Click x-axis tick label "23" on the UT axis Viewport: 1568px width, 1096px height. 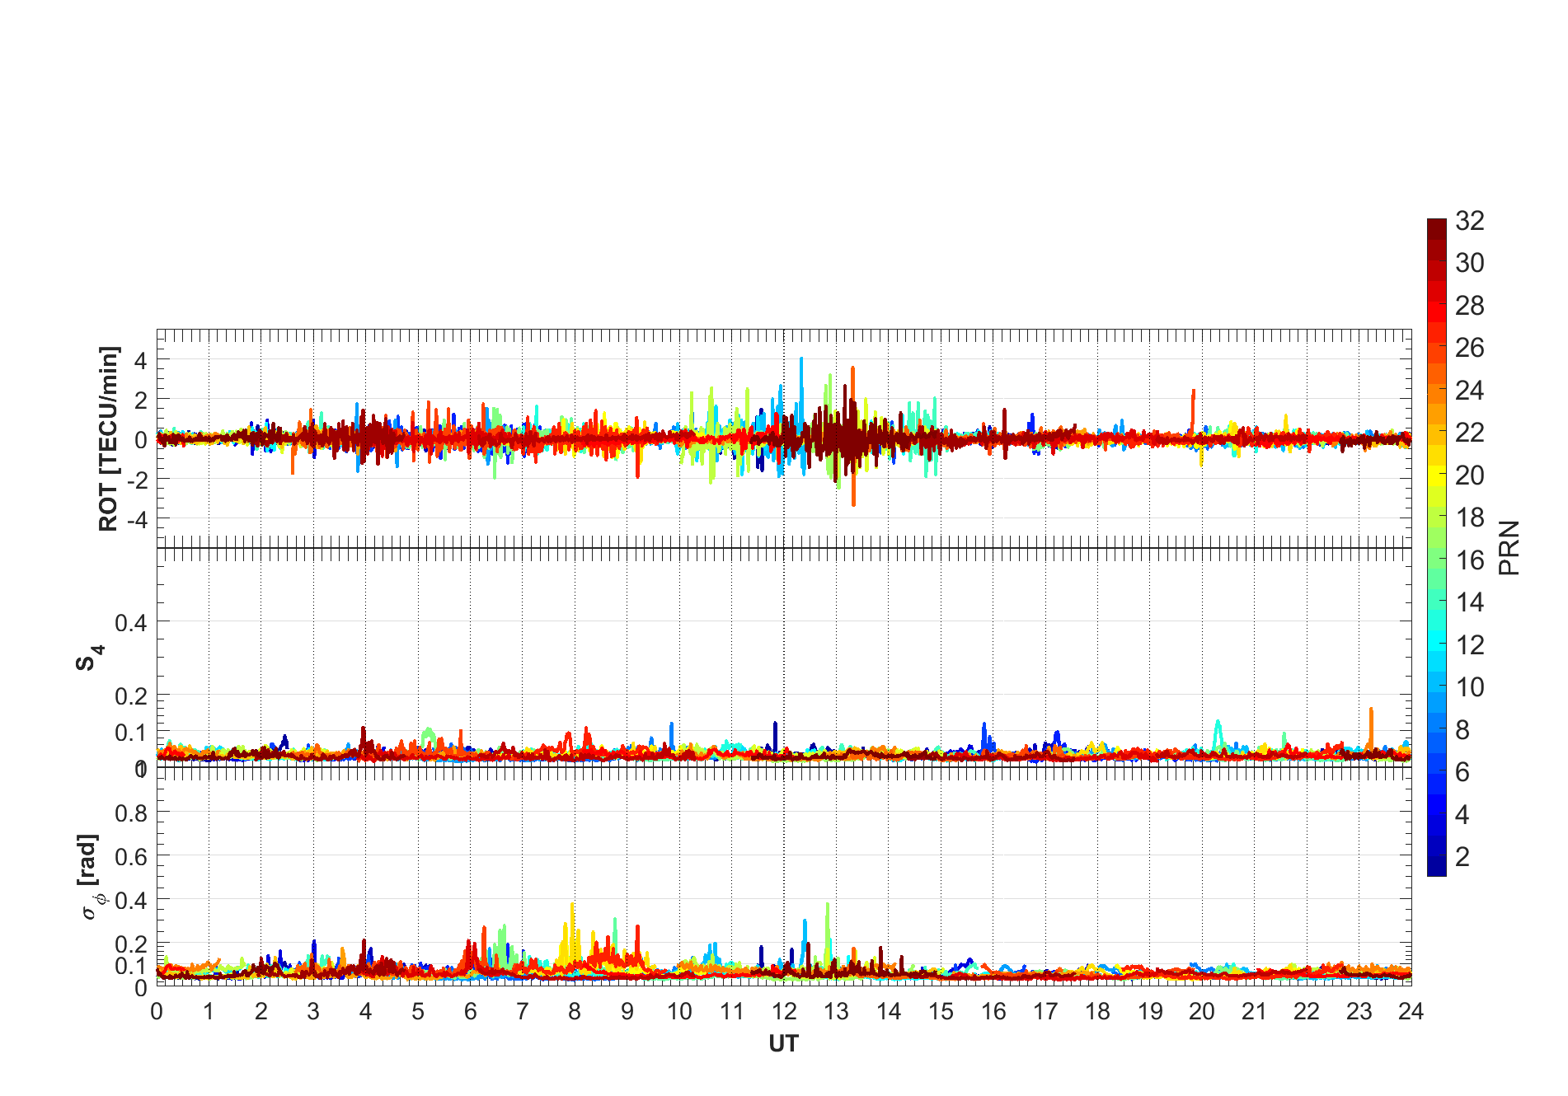(1359, 1011)
